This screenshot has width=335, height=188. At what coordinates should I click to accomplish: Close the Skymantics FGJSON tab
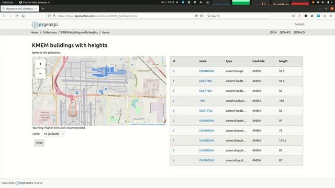click(36, 9)
